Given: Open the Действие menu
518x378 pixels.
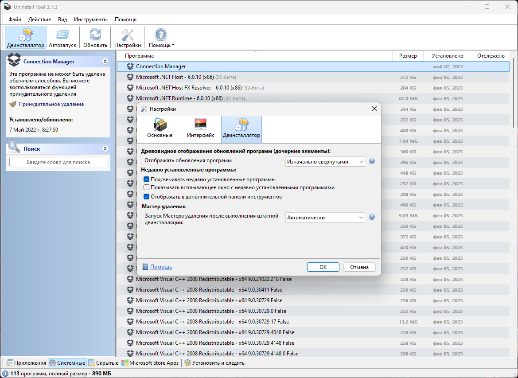Looking at the screenshot, I should pyautogui.click(x=39, y=19).
